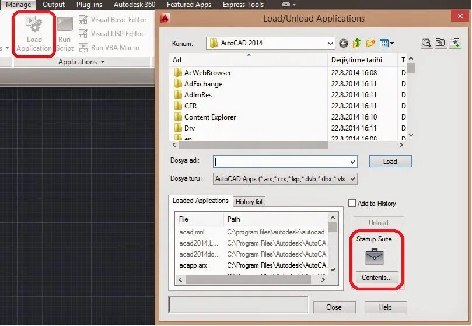Open the Views menu icon

(386, 43)
